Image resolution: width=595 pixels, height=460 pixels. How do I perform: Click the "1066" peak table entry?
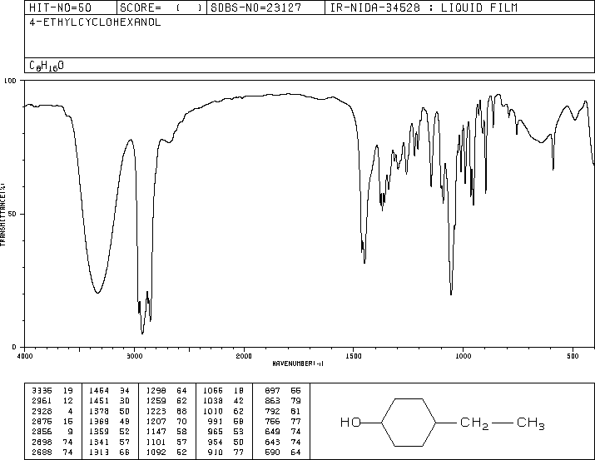coord(213,391)
